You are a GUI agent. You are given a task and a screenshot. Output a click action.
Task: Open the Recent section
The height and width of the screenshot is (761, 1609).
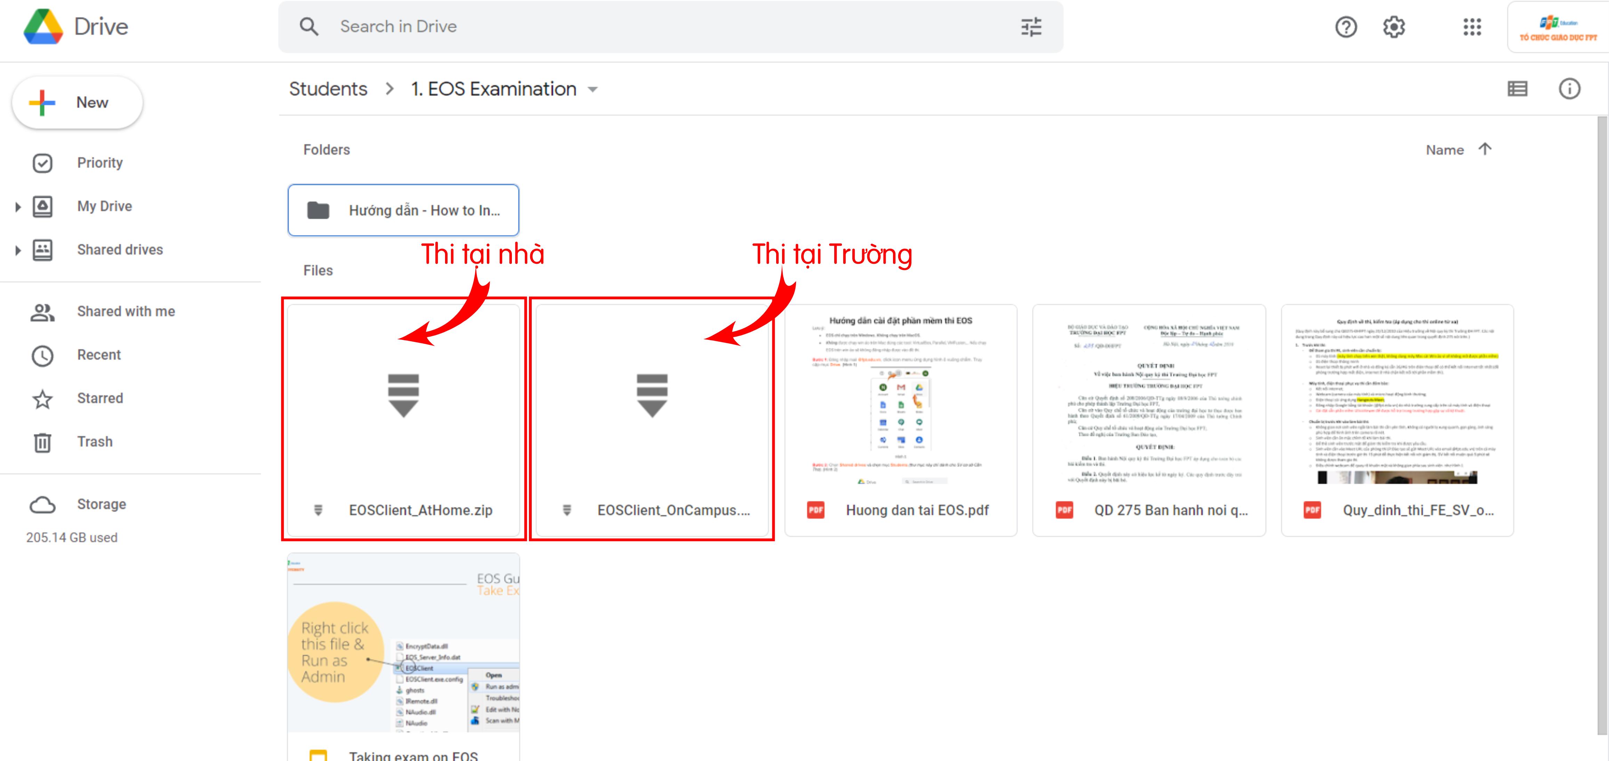click(99, 354)
